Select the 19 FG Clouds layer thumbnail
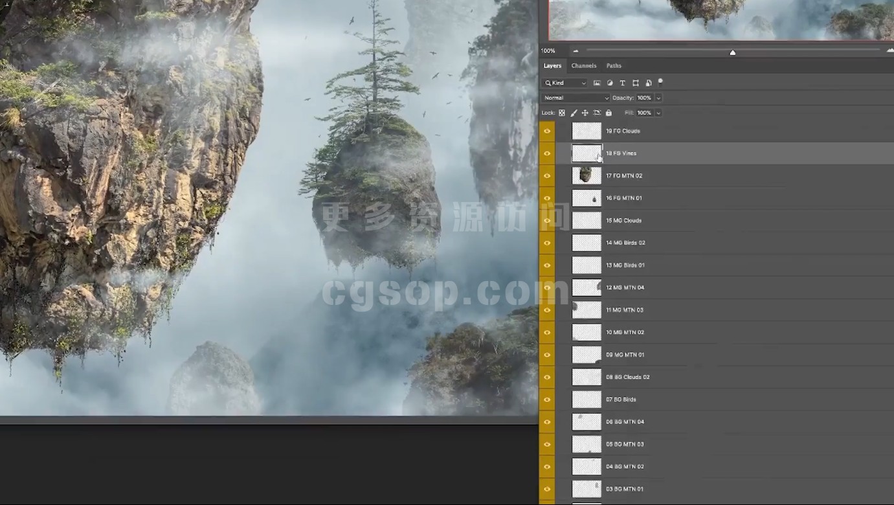This screenshot has width=894, height=505. click(x=587, y=131)
